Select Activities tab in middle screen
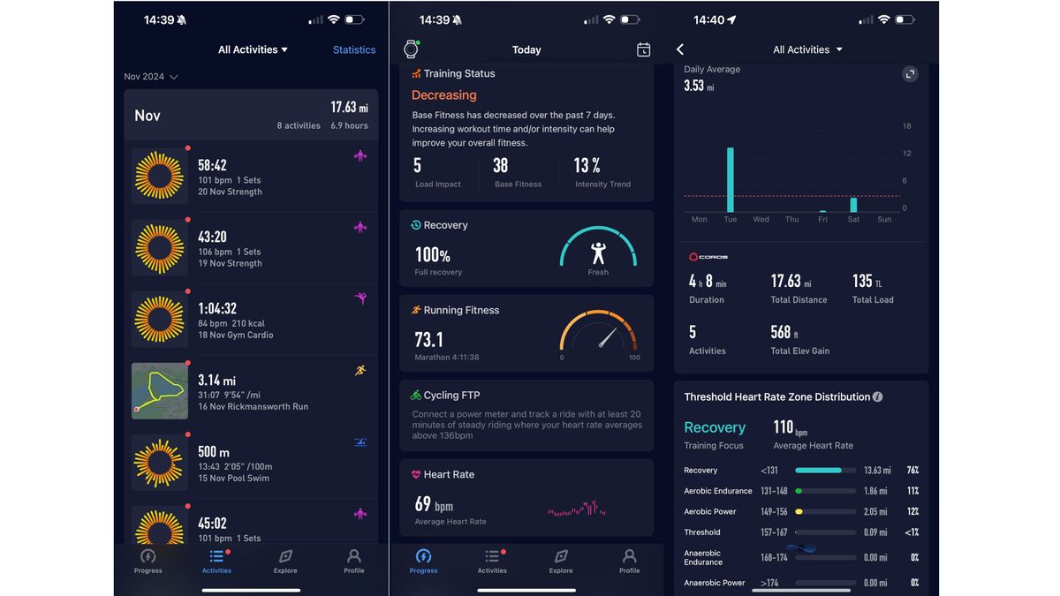 click(492, 562)
